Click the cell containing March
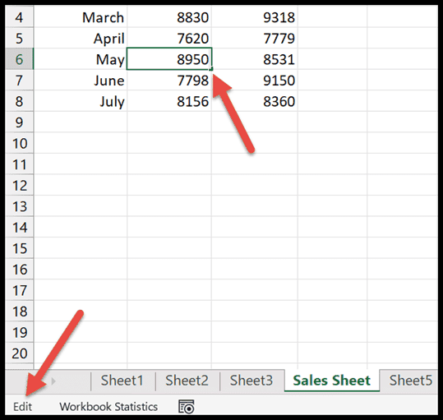 point(81,17)
